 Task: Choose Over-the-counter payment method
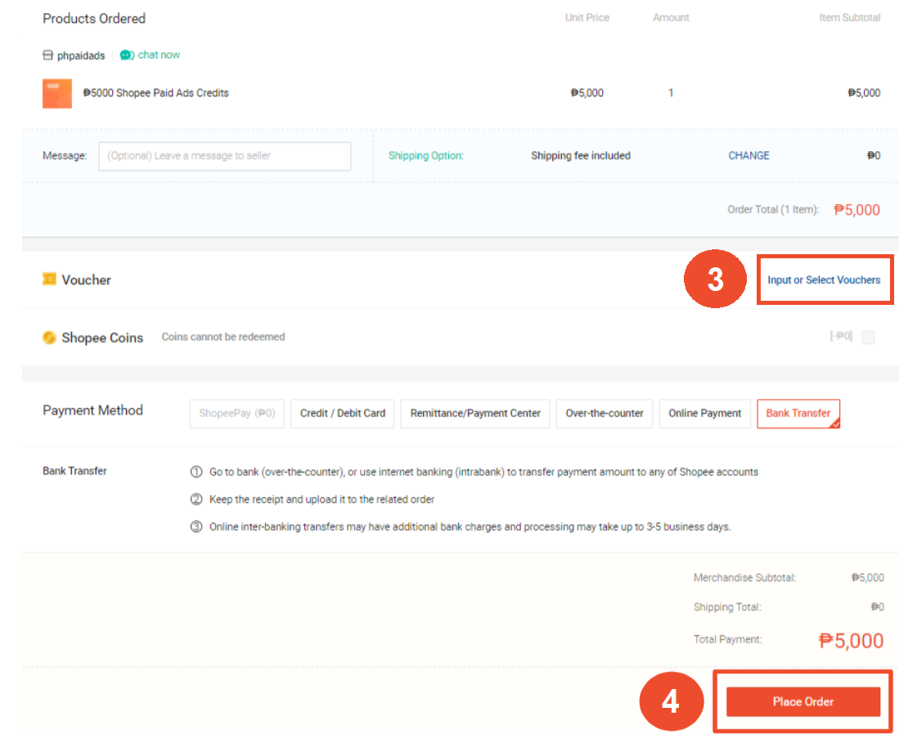pos(605,414)
